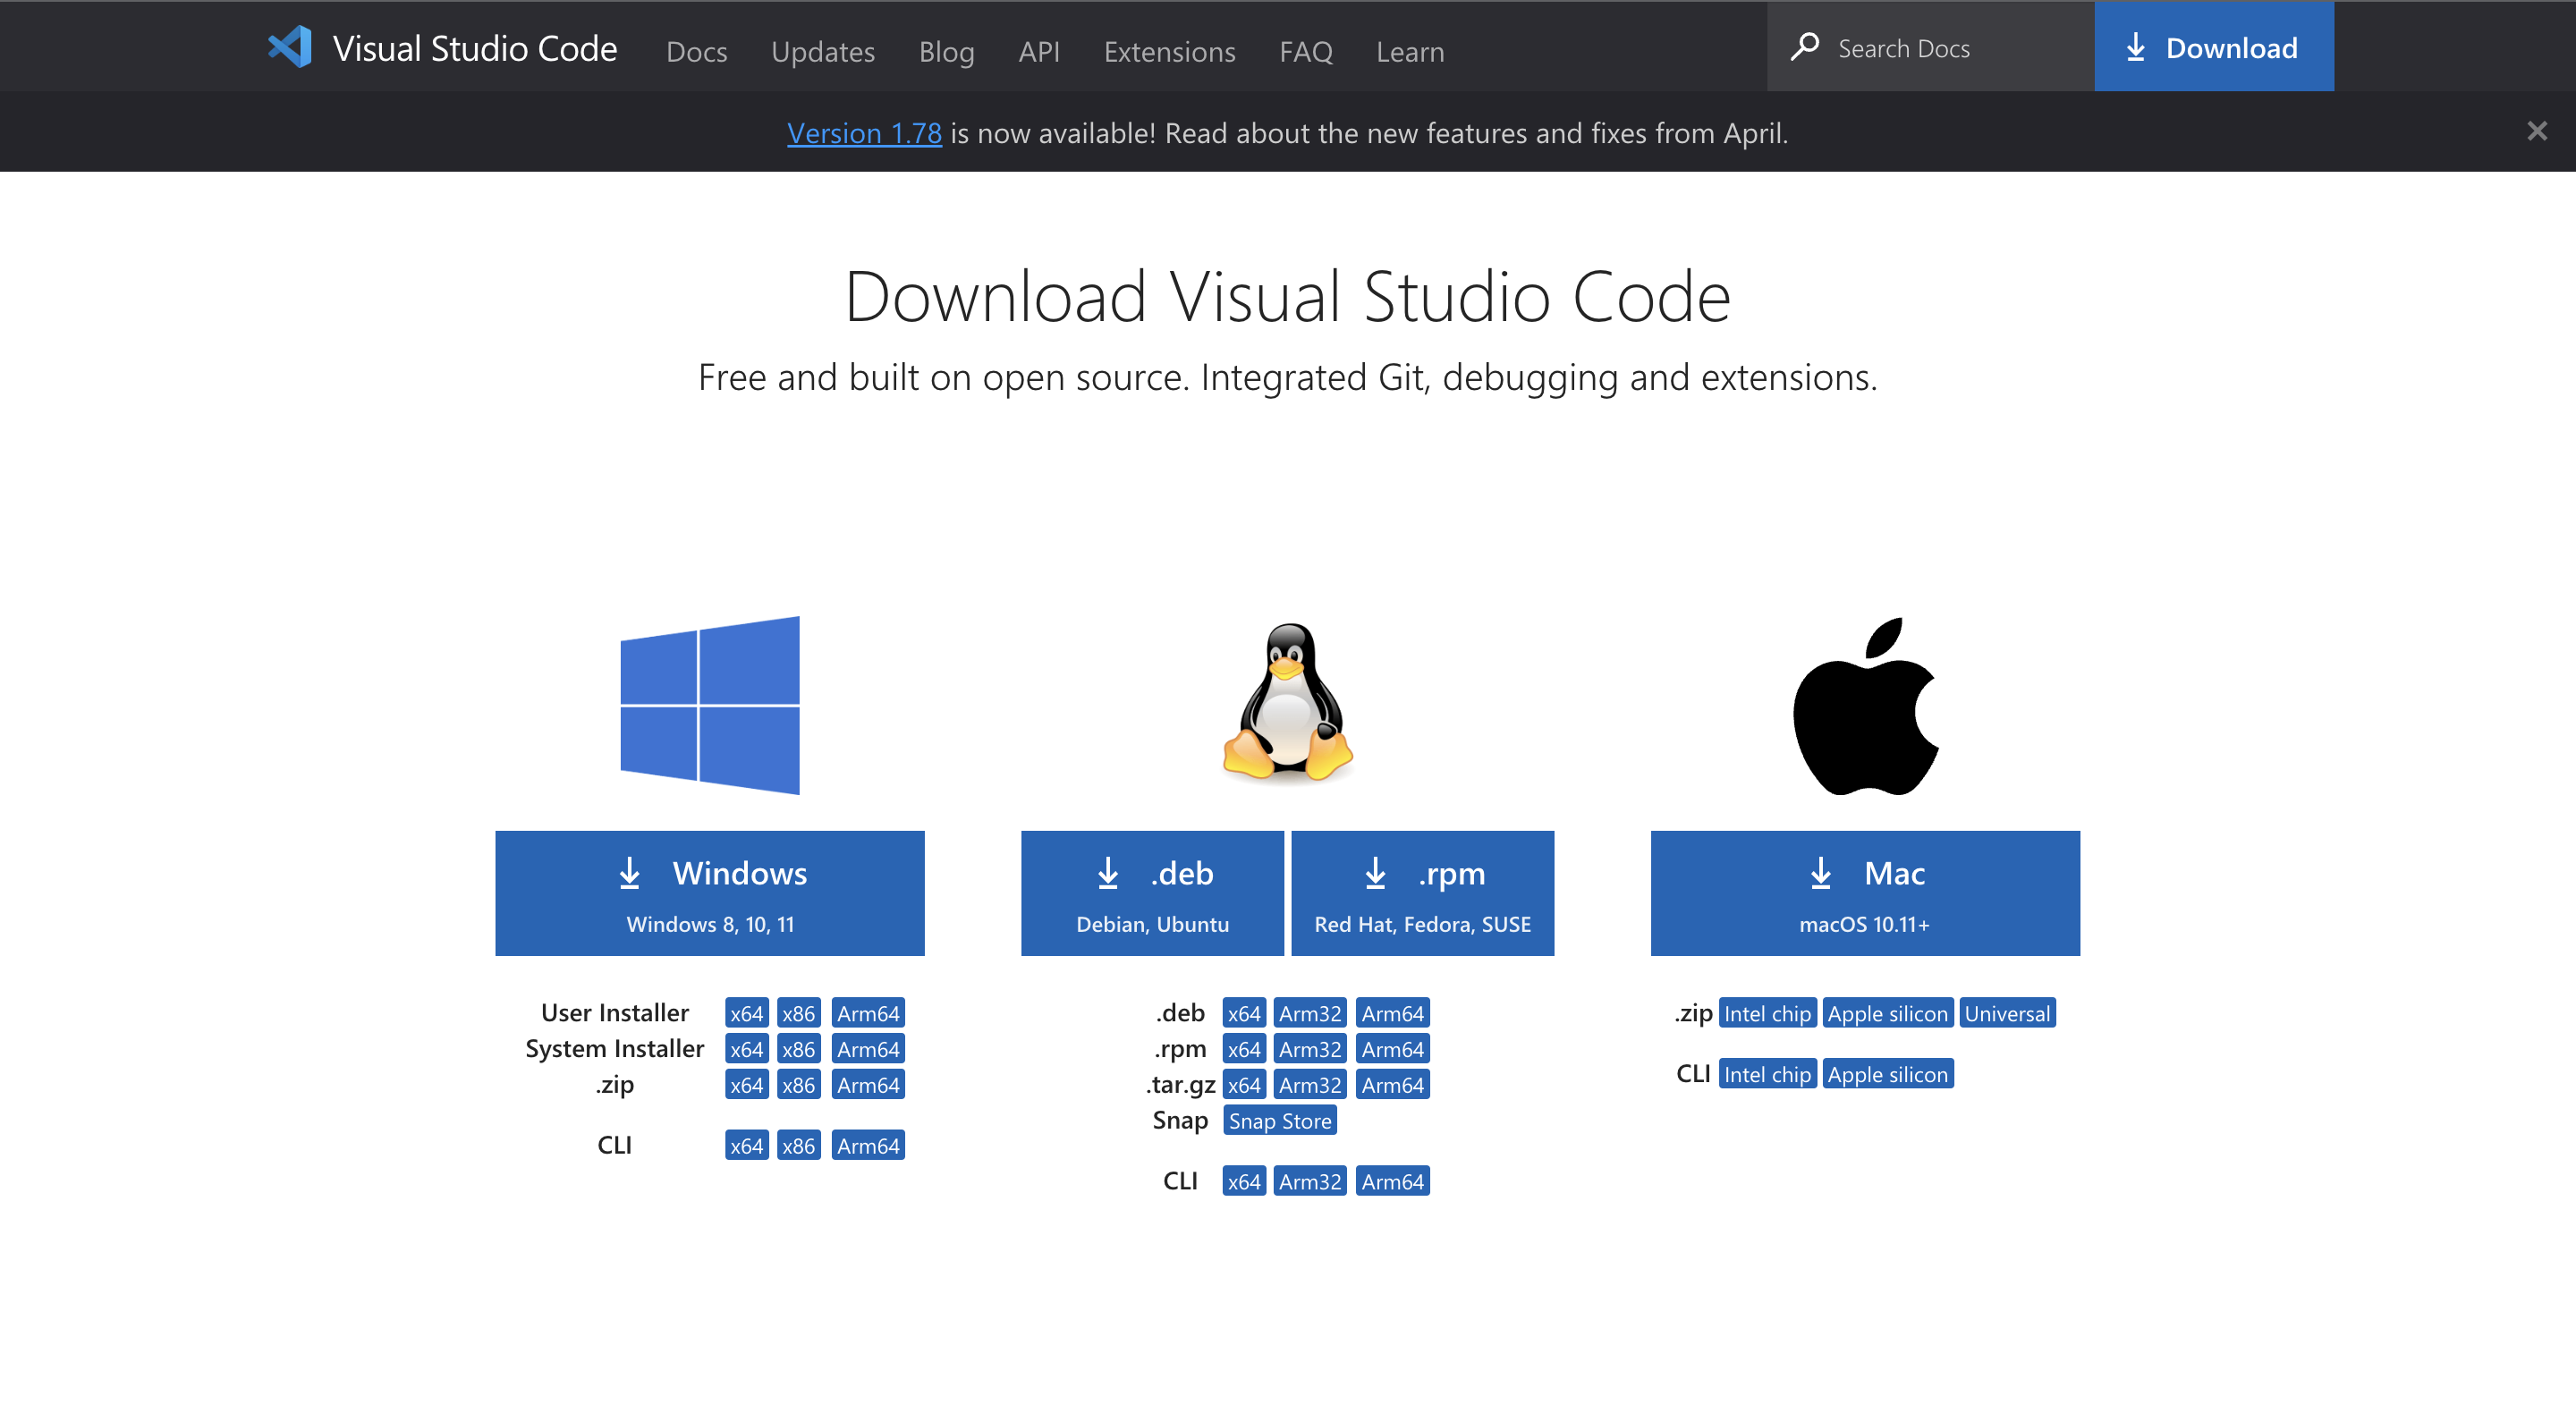Viewport: 2576px width, 1413px height.
Task: Open the Snap Store link
Action: (x=1280, y=1121)
